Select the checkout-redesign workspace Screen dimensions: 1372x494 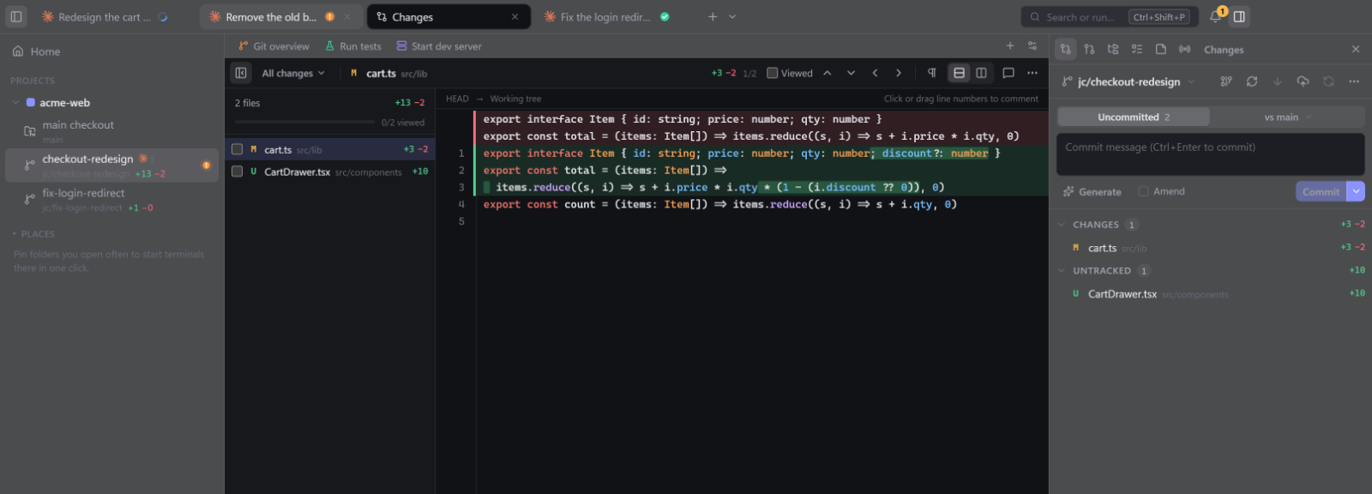coord(111,165)
